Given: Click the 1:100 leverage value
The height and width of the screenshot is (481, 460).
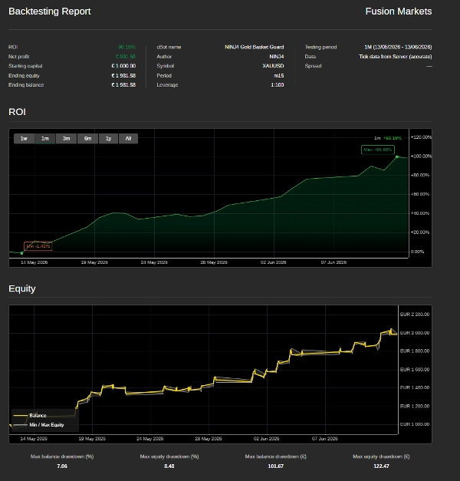Looking at the screenshot, I should [x=278, y=85].
